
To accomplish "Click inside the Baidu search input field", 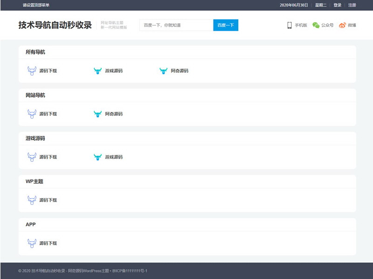I will point(175,25).
